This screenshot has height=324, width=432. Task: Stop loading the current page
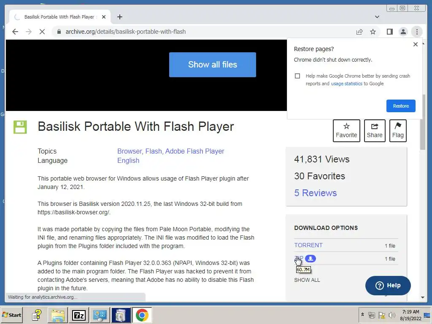click(42, 32)
